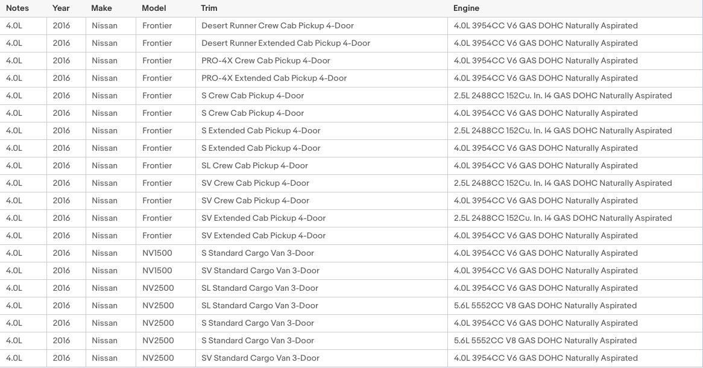
Task: Select 'S Crew Cab Pickup 4-Door' in V6 engine row
Action: coord(253,113)
